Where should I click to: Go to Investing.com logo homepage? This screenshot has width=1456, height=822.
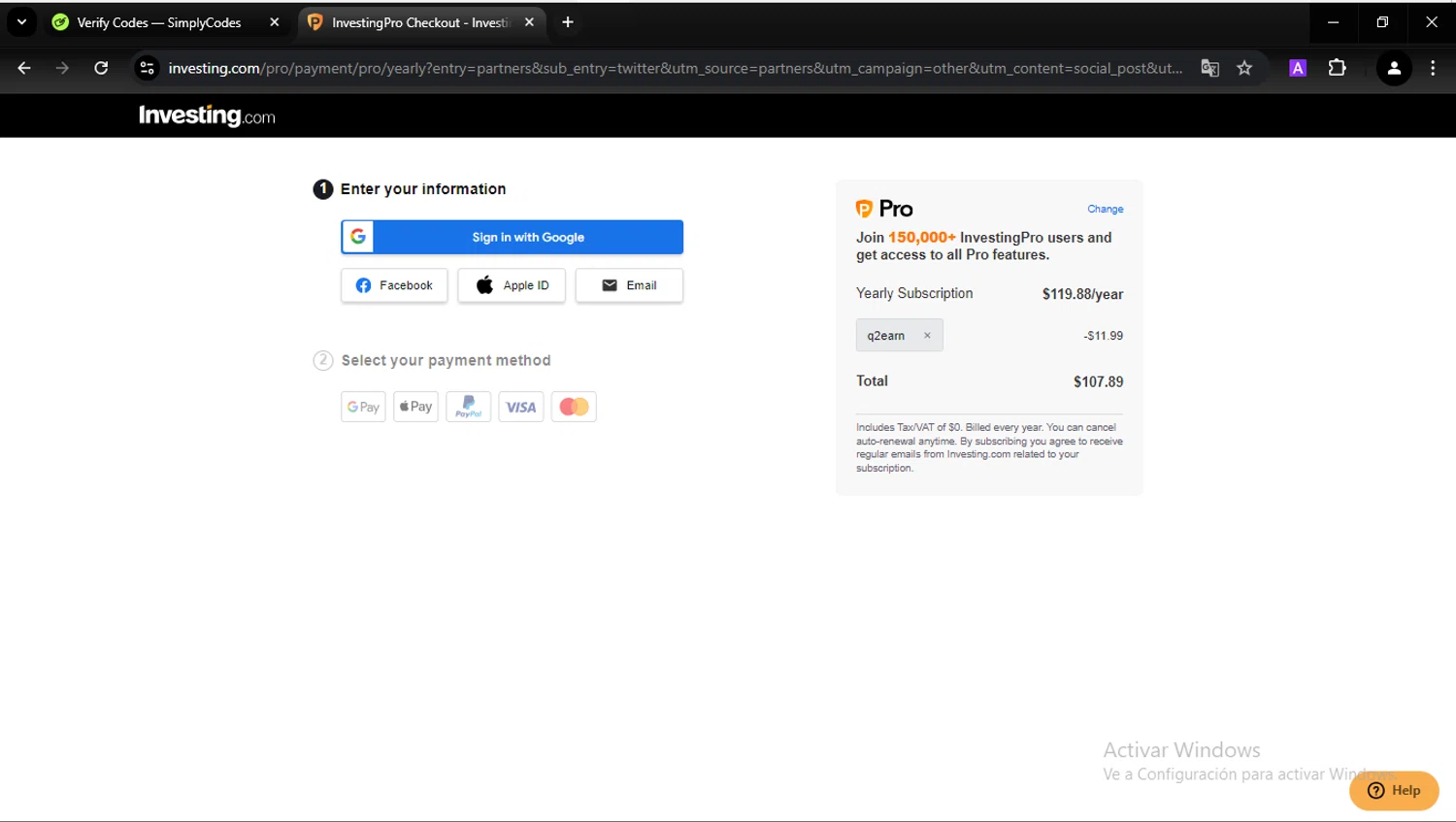(x=207, y=115)
